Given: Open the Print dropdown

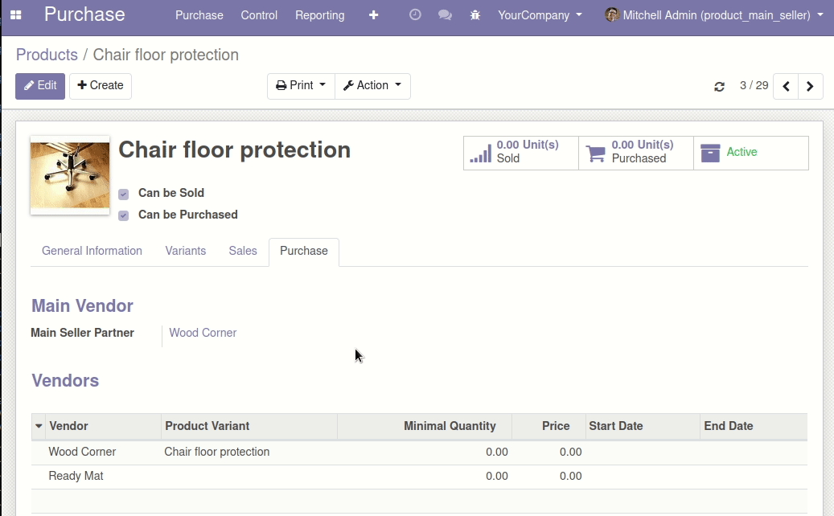Looking at the screenshot, I should pyautogui.click(x=301, y=86).
